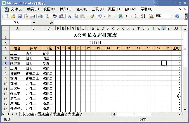Open the 编辑(E) menu
Viewport: 189px width, 123px height.
click(33, 9)
